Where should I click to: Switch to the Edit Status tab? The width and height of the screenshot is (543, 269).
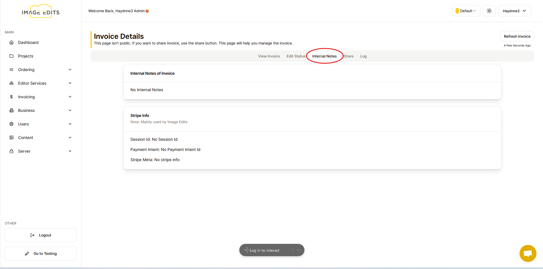pyautogui.click(x=296, y=56)
